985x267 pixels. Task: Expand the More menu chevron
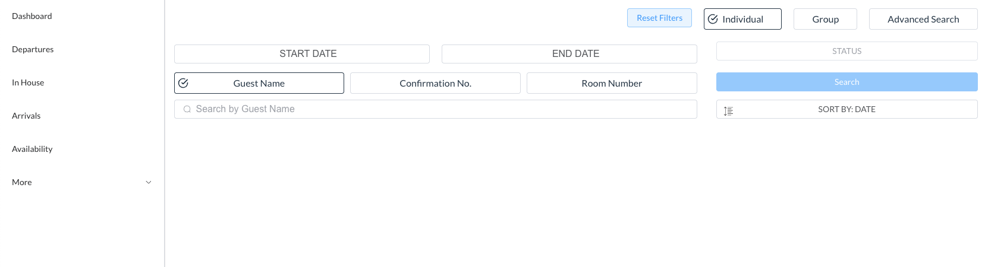(x=149, y=182)
